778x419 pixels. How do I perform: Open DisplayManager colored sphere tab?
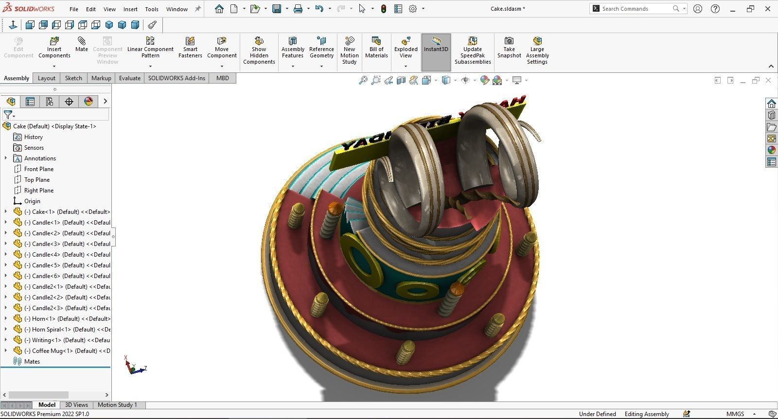[88, 101]
